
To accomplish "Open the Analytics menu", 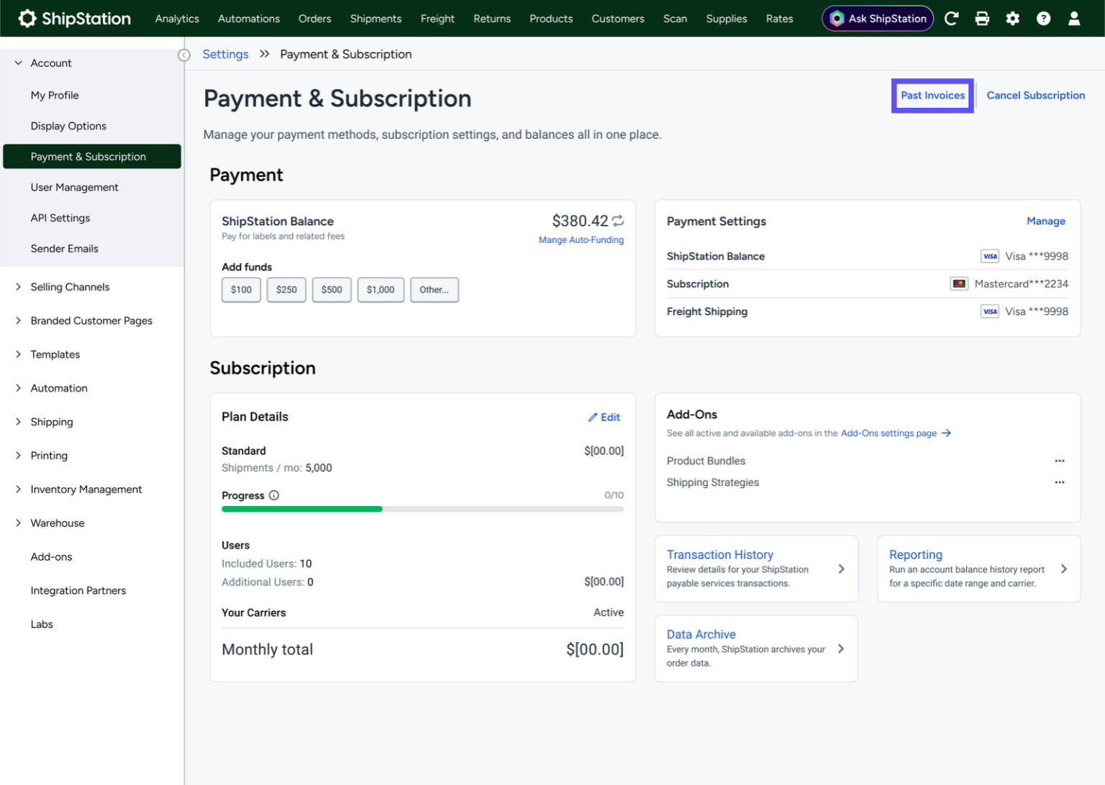I will point(177,19).
